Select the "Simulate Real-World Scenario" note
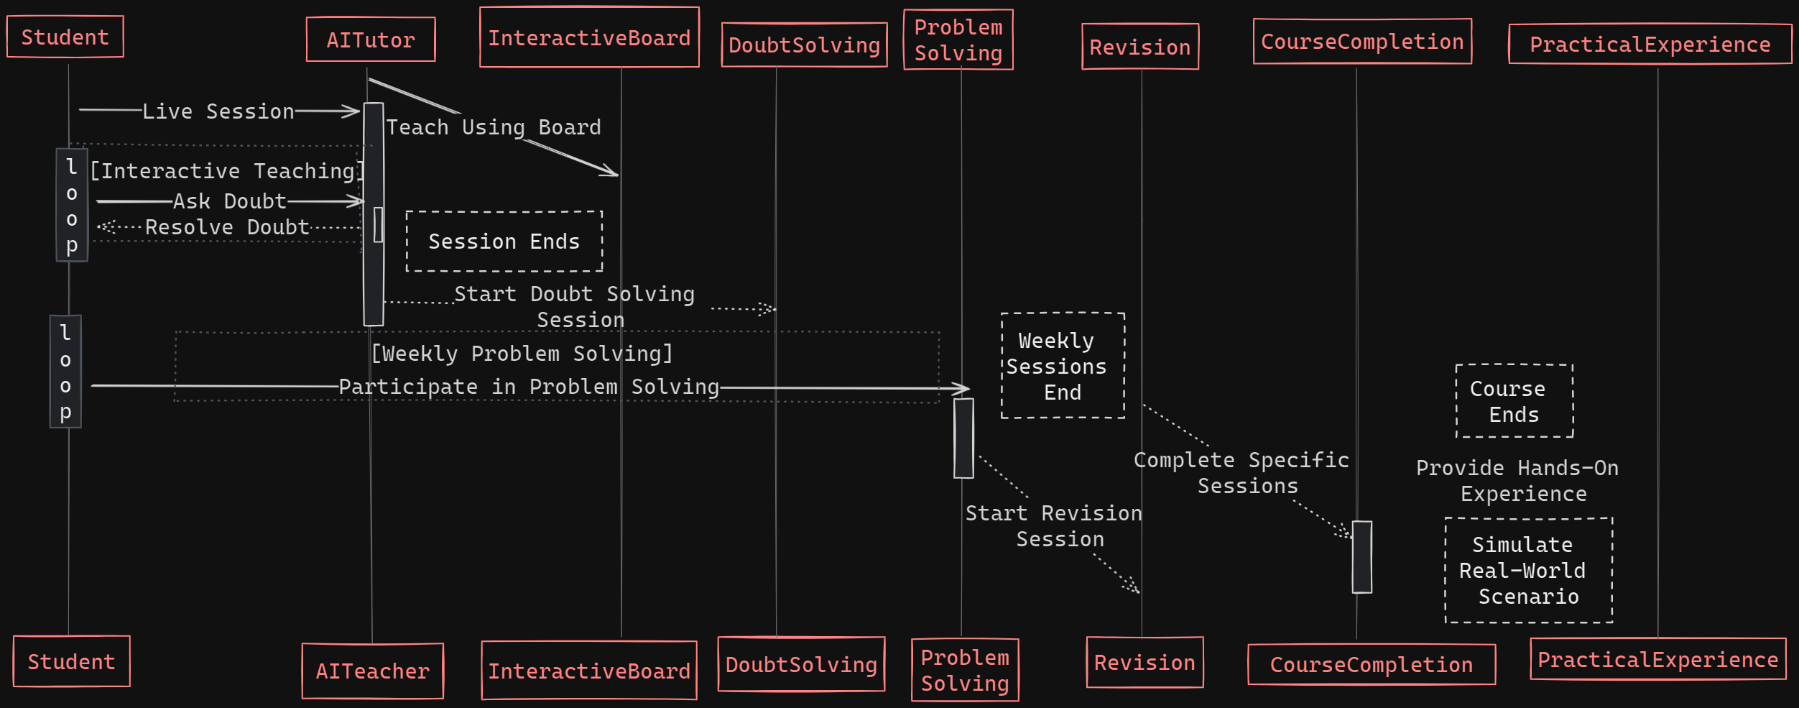This screenshot has height=708, width=1799. [1529, 570]
